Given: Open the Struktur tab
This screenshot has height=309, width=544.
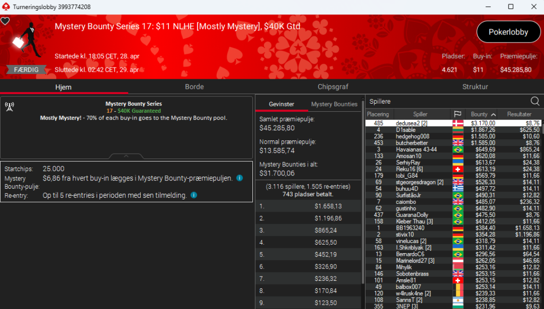Looking at the screenshot, I should click(x=474, y=87).
